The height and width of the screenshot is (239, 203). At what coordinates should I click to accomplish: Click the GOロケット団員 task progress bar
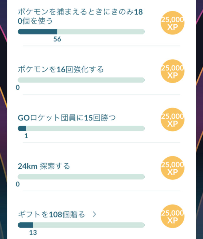coord(81,128)
